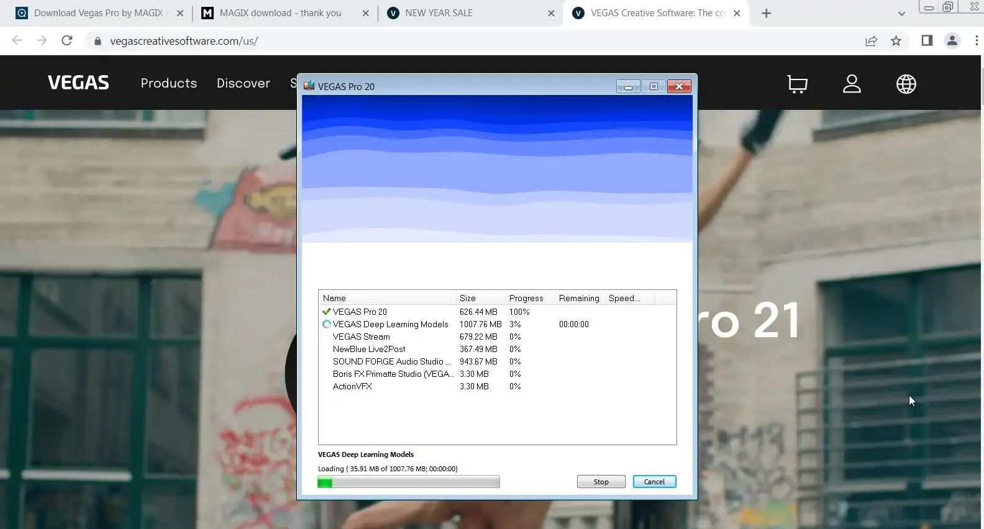Minimize the VEGAS Pro 20 installer window
The height and width of the screenshot is (529, 984).
coord(628,86)
